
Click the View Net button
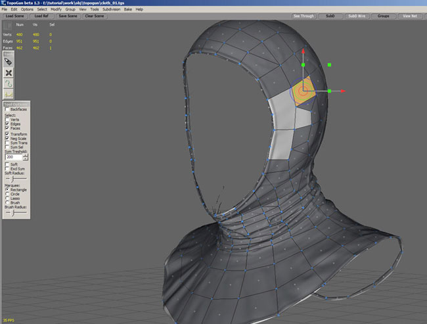tap(410, 16)
